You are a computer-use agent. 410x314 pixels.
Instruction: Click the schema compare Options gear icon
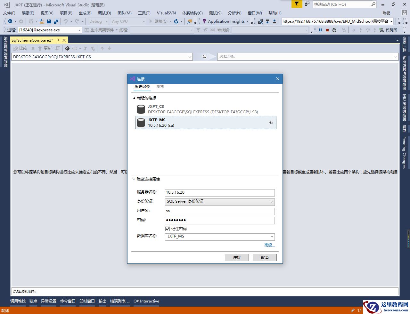click(67, 48)
